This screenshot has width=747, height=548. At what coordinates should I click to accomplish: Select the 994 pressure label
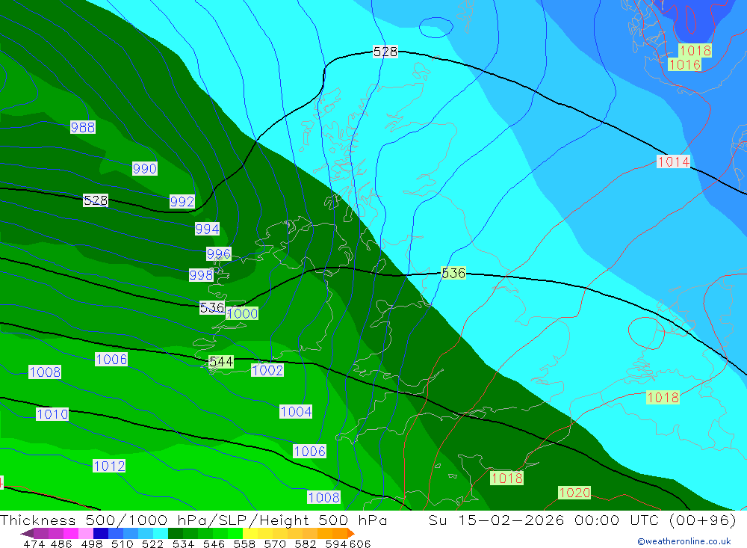click(x=207, y=229)
